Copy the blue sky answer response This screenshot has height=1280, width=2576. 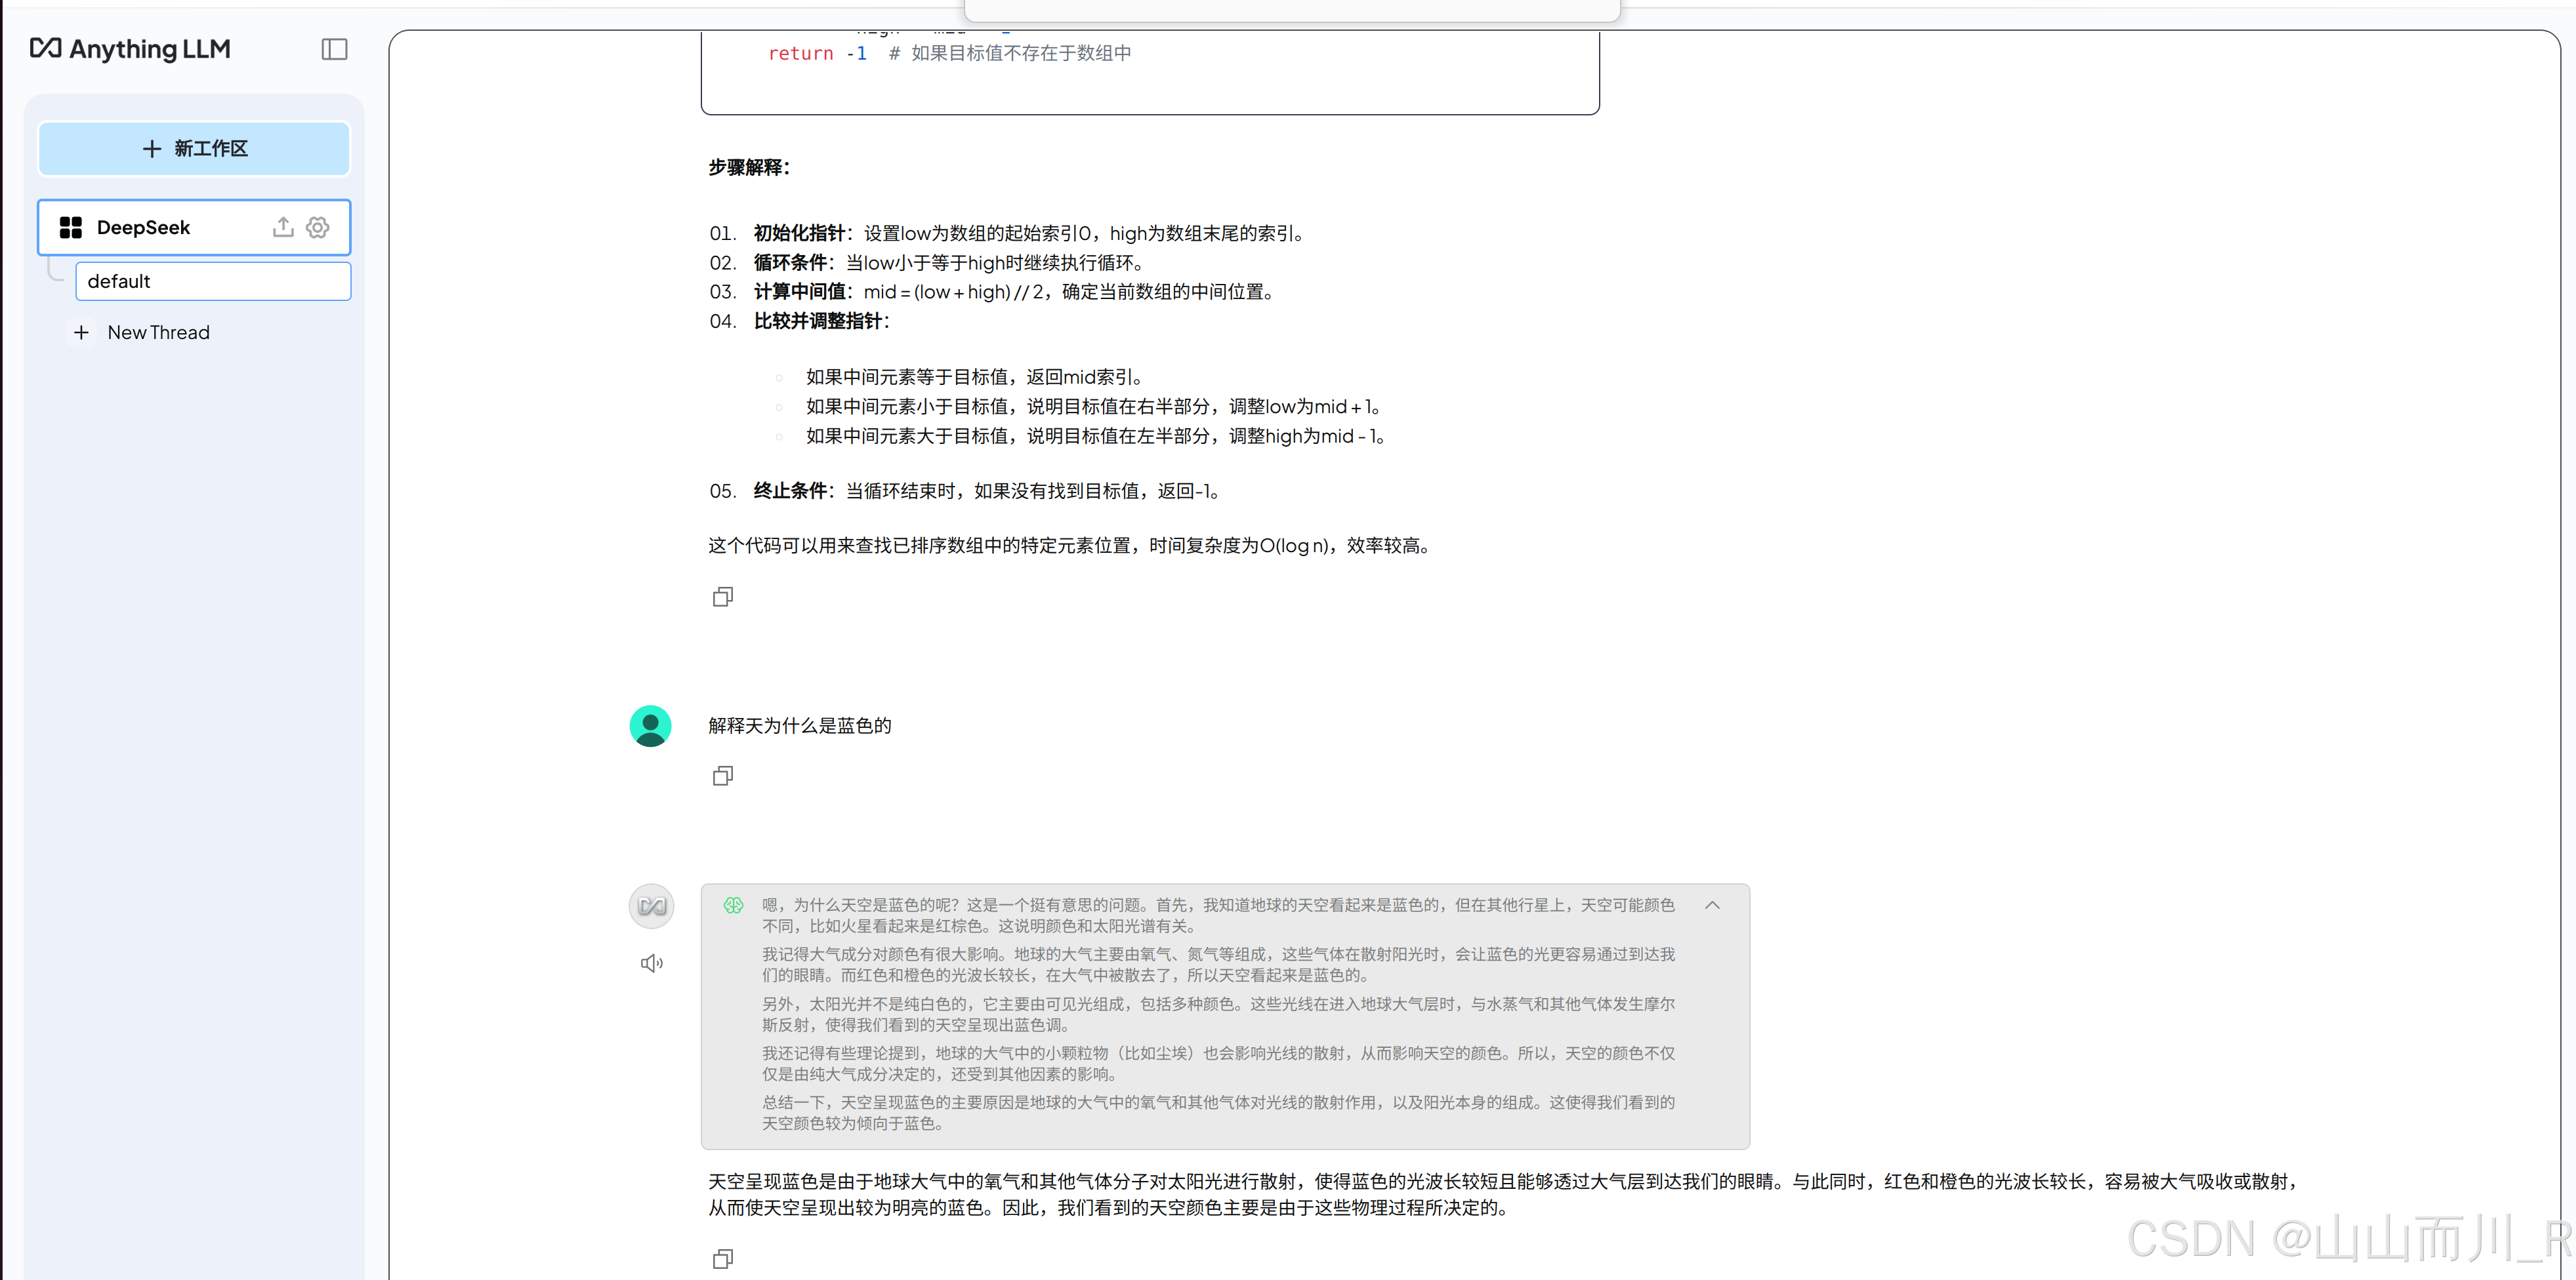[x=722, y=1259]
